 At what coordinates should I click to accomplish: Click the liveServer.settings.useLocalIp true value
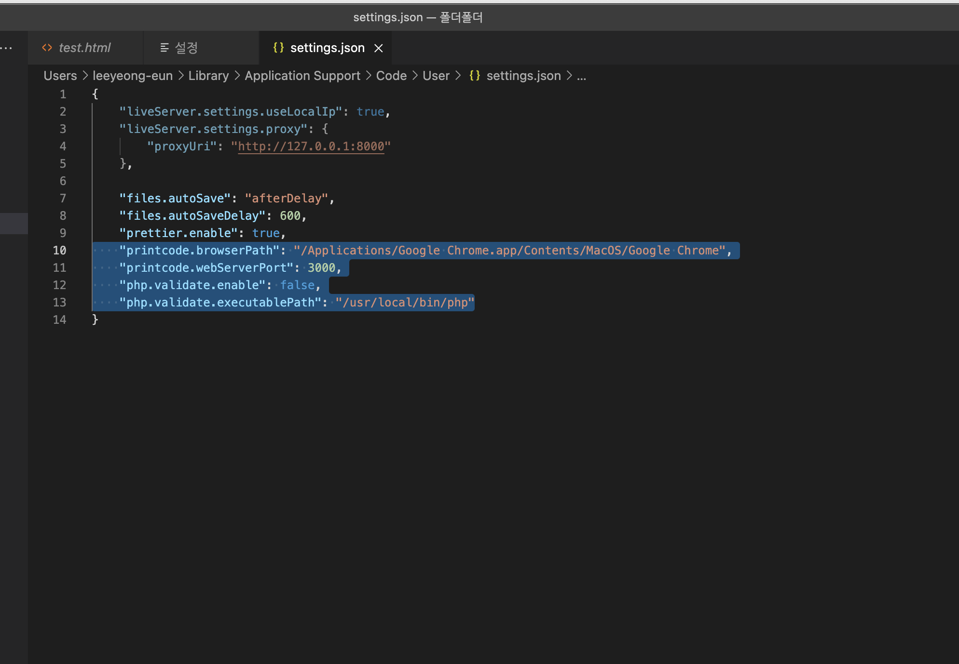[370, 112]
